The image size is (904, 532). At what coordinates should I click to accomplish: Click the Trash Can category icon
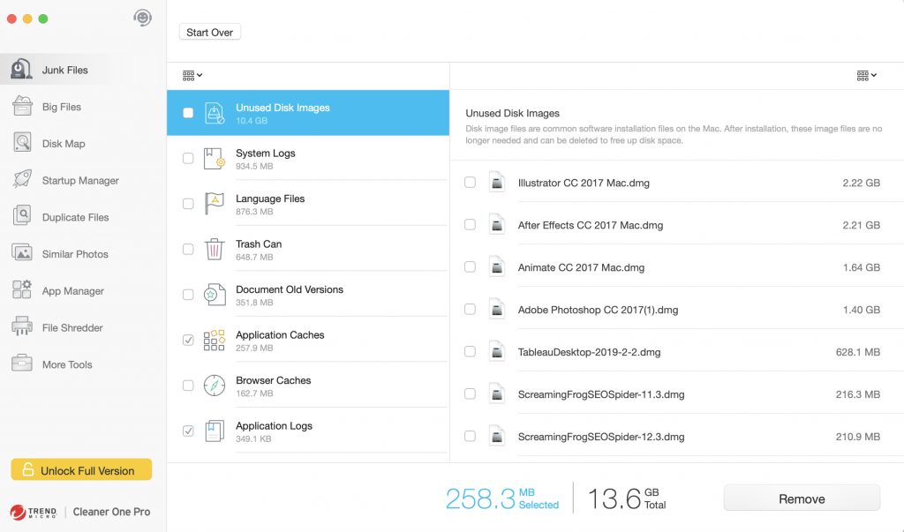tap(215, 250)
